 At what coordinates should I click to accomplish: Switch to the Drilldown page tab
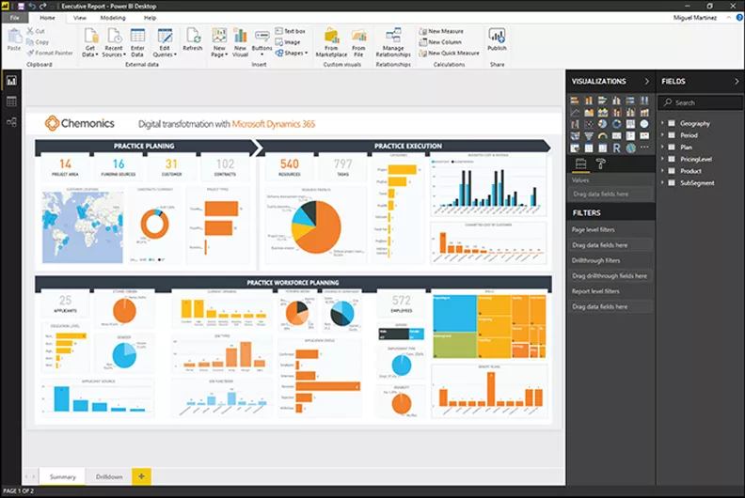(108, 477)
